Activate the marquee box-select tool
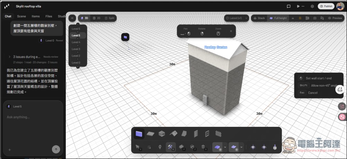This screenshot has height=159, width=347. pos(149,147)
